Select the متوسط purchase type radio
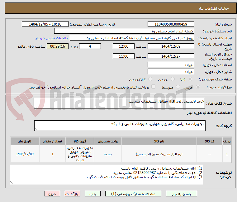 (178, 87)
